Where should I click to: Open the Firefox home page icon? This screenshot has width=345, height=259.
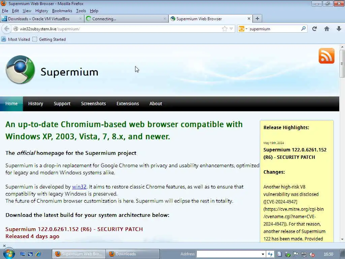[x=327, y=29]
